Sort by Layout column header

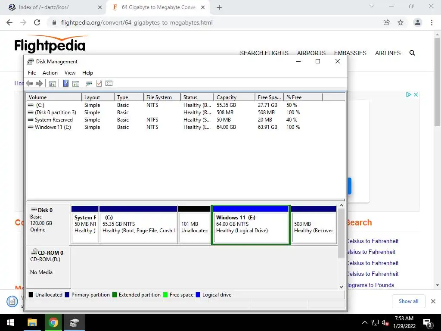[x=98, y=97]
